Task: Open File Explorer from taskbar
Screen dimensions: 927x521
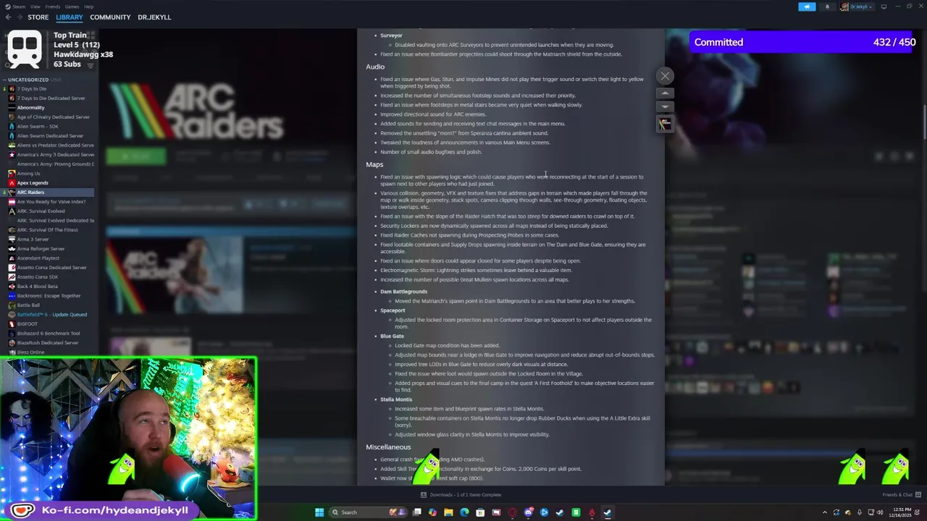Action: tap(448, 512)
